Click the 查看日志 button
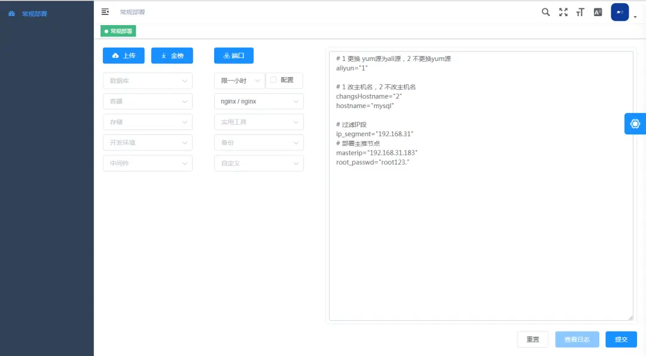 577,339
